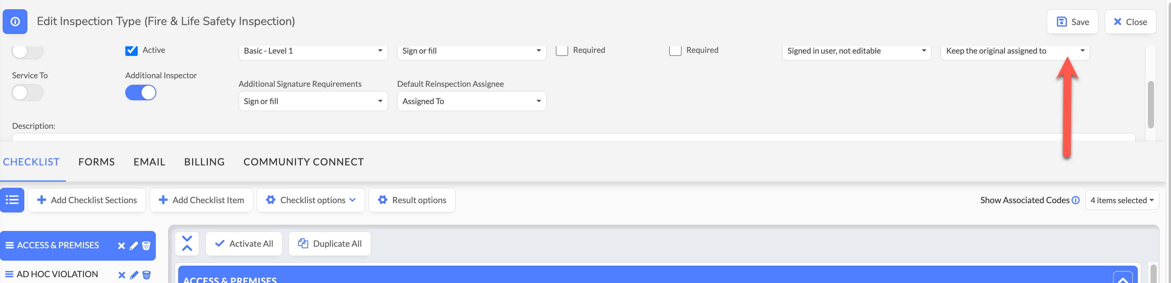Open the Checklist options dropdown
Screen dimensions: 1171x283
tap(310, 200)
